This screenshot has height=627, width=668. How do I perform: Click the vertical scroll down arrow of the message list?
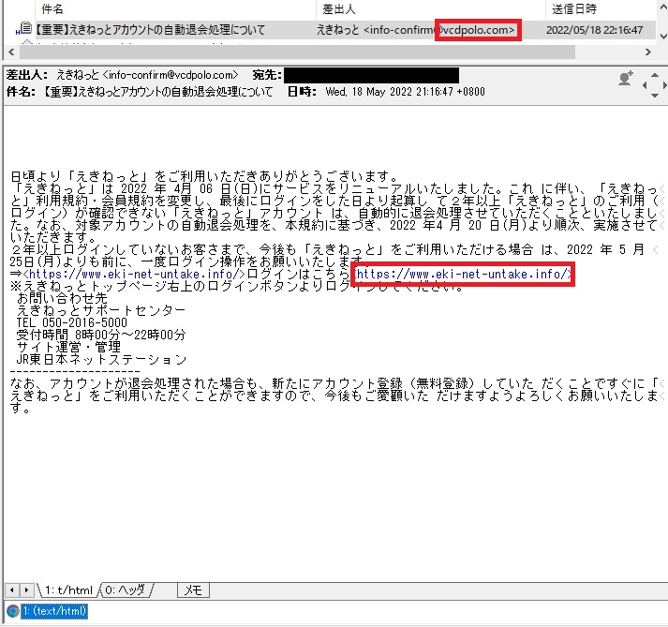pyautogui.click(x=663, y=37)
